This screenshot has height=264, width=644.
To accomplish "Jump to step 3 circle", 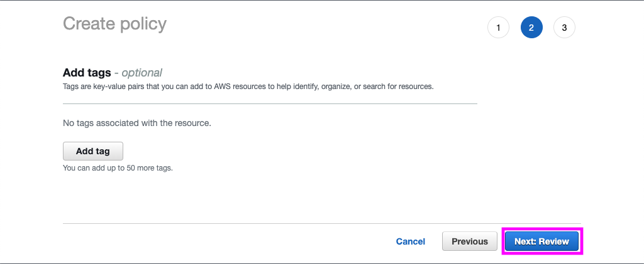I will click(x=564, y=28).
